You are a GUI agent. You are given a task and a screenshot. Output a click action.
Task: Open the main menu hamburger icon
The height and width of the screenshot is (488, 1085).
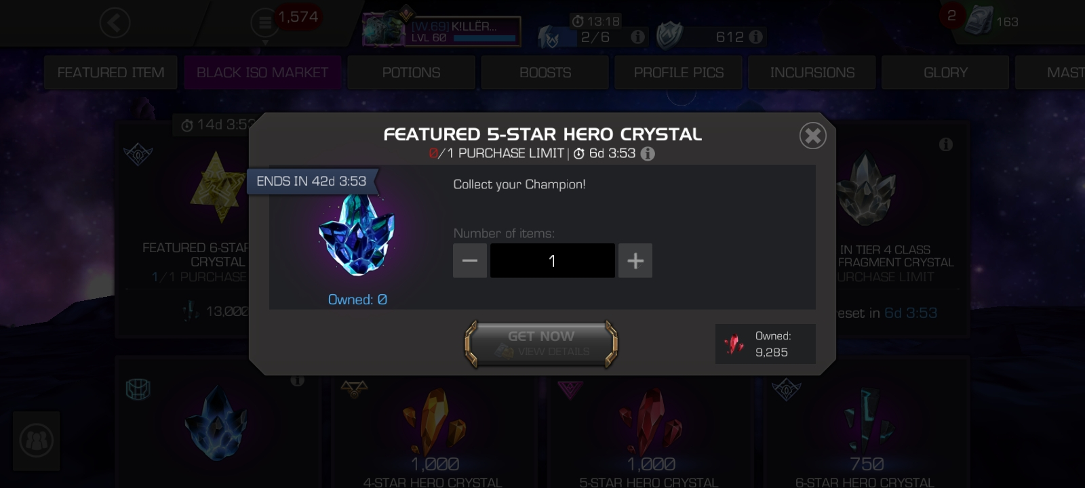263,24
